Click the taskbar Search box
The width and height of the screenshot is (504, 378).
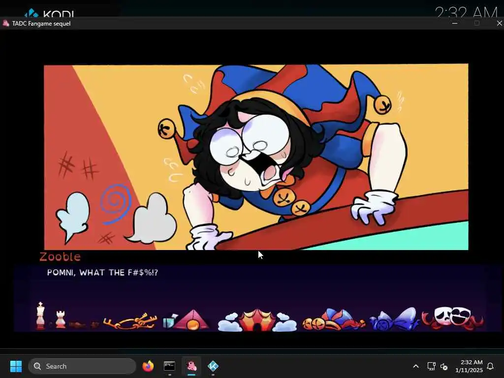[82, 366]
